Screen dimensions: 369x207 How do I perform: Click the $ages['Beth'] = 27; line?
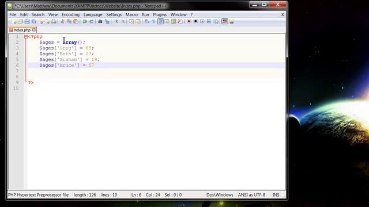67,53
